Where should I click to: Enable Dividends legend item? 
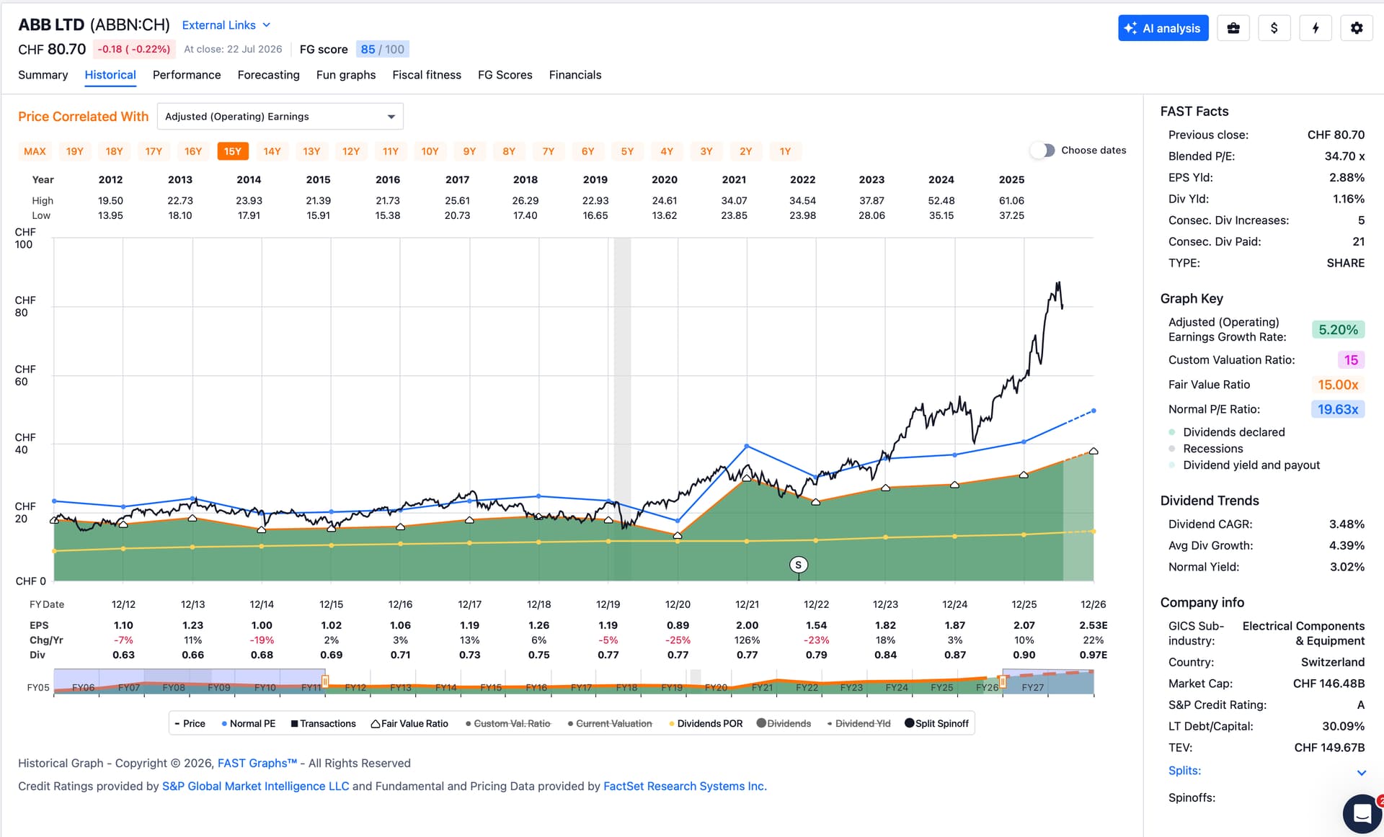[x=784, y=723]
